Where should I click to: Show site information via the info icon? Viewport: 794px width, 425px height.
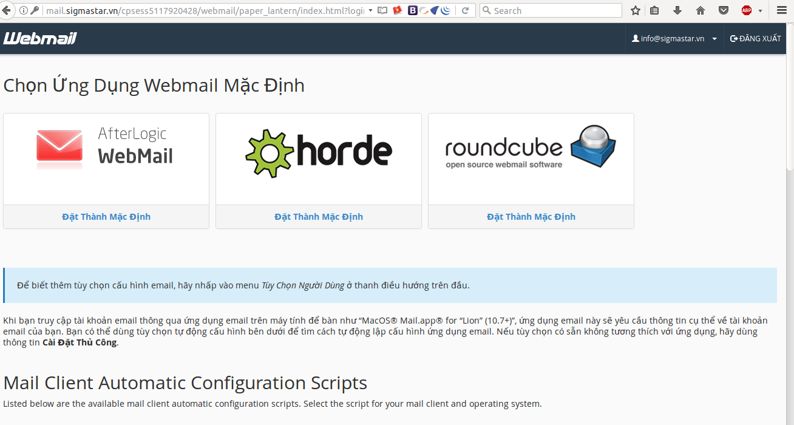[24, 10]
